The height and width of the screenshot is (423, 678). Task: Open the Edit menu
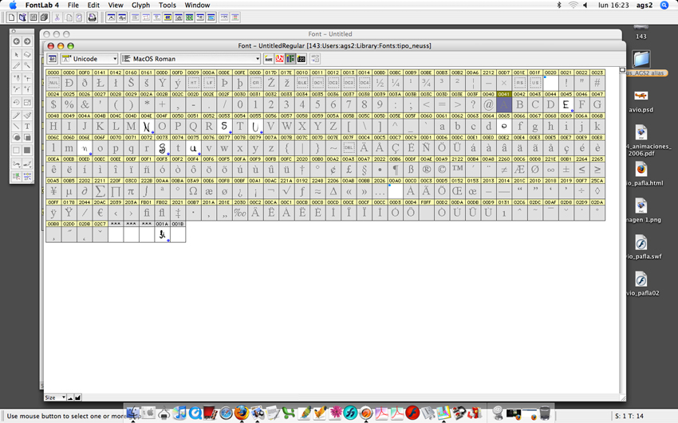point(93,6)
